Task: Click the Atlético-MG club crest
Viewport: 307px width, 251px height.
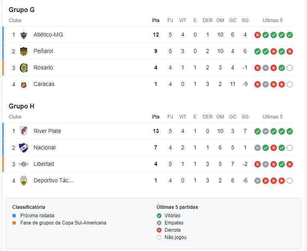Action: 24,35
